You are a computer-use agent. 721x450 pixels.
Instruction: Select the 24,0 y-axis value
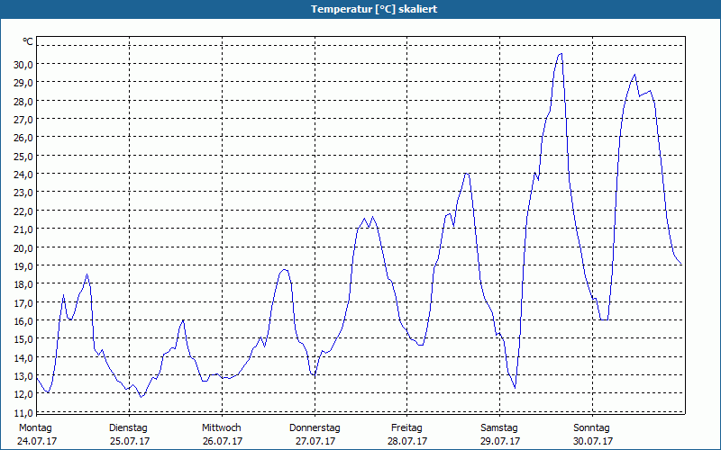pos(23,175)
